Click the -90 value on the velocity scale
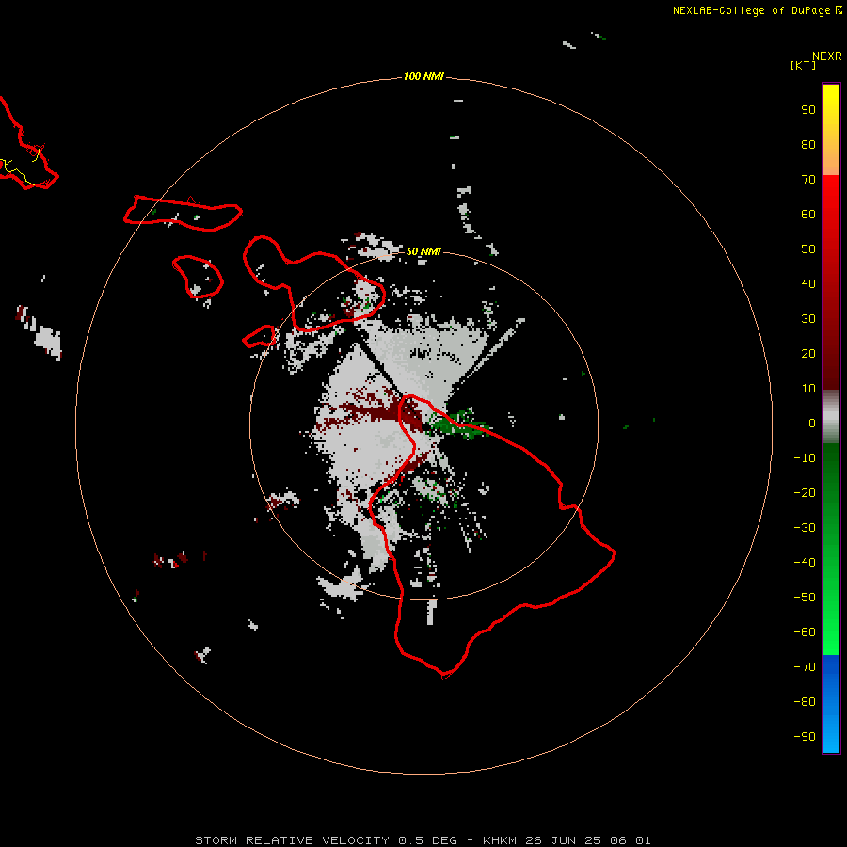Viewport: 847px width, 847px height. click(x=805, y=737)
